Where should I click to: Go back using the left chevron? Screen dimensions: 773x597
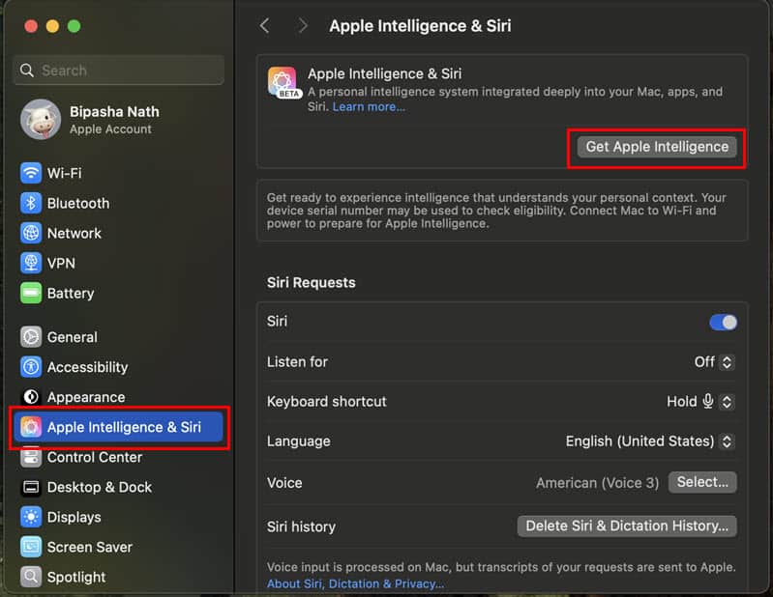click(265, 26)
